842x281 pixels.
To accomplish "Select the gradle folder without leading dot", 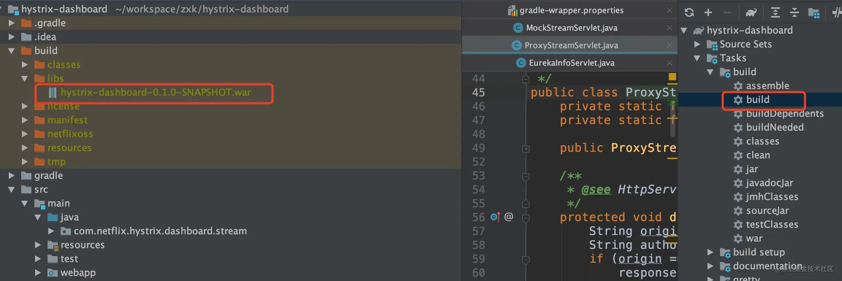I will coord(49,176).
